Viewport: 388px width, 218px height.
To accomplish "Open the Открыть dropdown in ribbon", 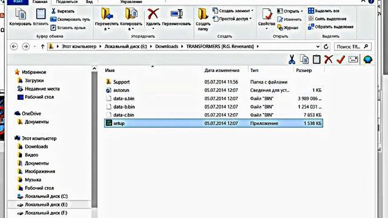I will tap(290, 11).
